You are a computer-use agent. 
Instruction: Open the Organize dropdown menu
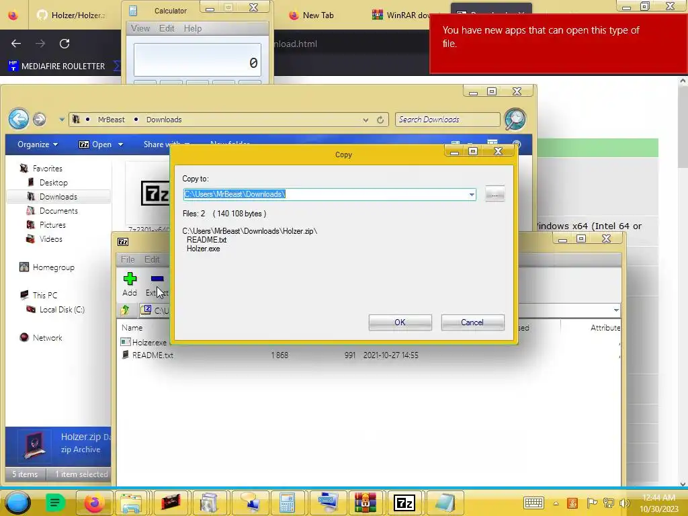click(38, 144)
